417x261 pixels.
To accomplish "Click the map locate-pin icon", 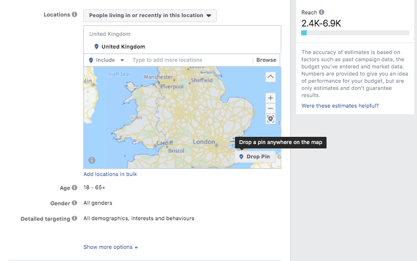I will [x=270, y=119].
